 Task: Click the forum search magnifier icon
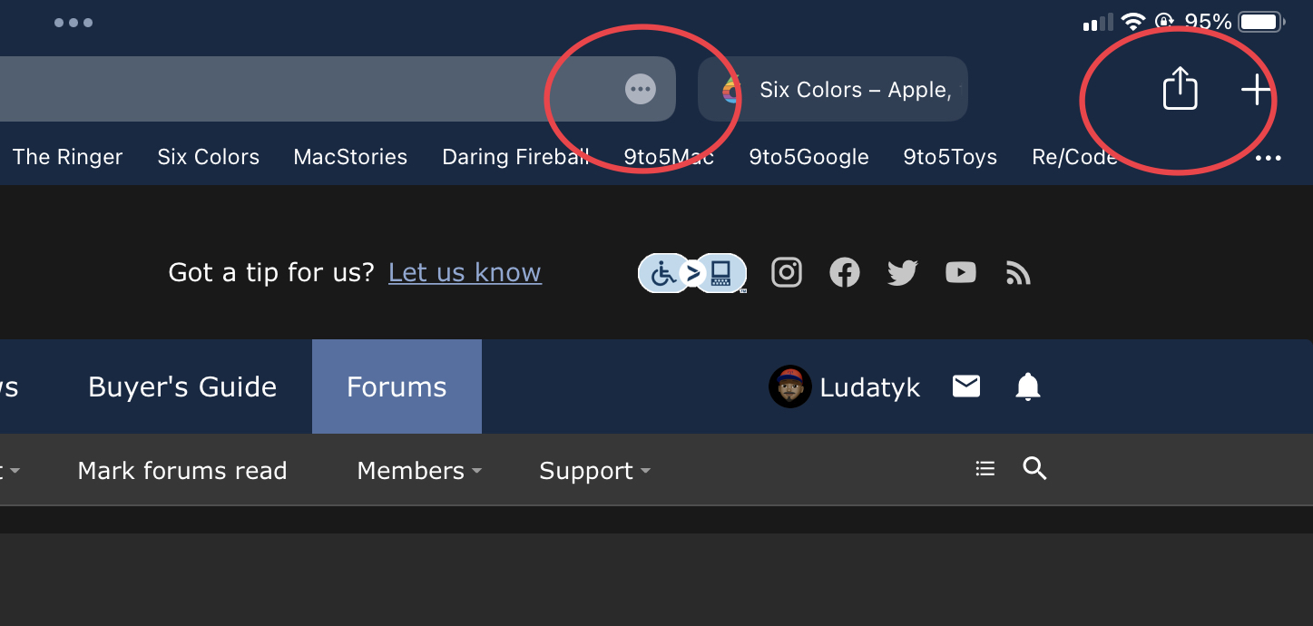1034,469
